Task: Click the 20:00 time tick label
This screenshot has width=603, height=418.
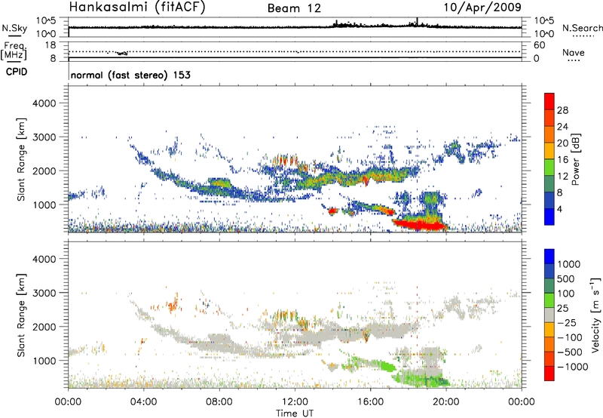Action: click(446, 402)
